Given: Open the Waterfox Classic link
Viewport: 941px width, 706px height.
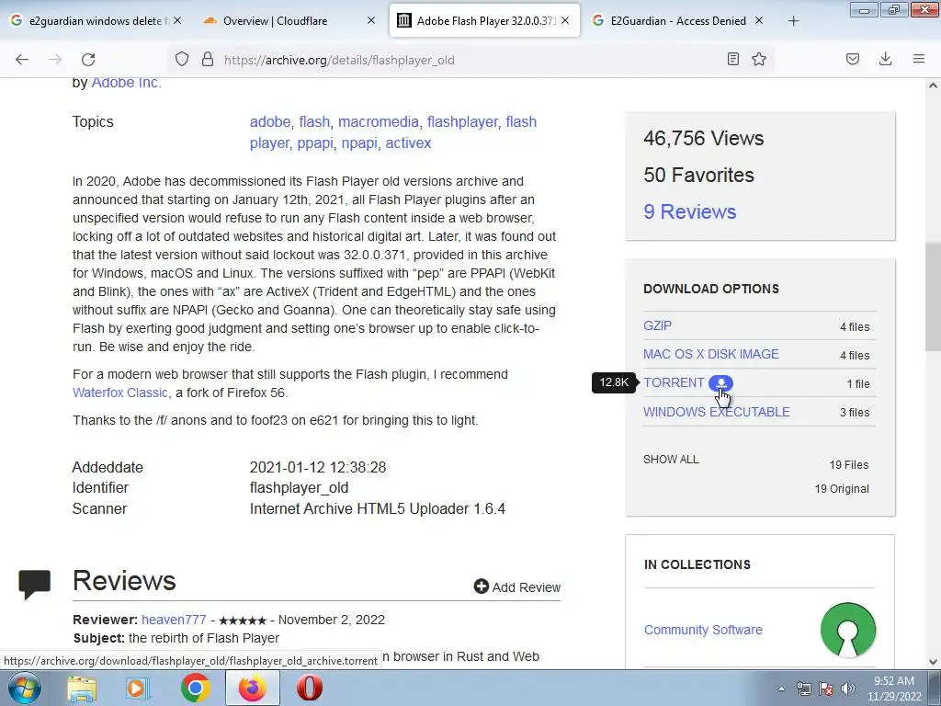Looking at the screenshot, I should click(120, 393).
